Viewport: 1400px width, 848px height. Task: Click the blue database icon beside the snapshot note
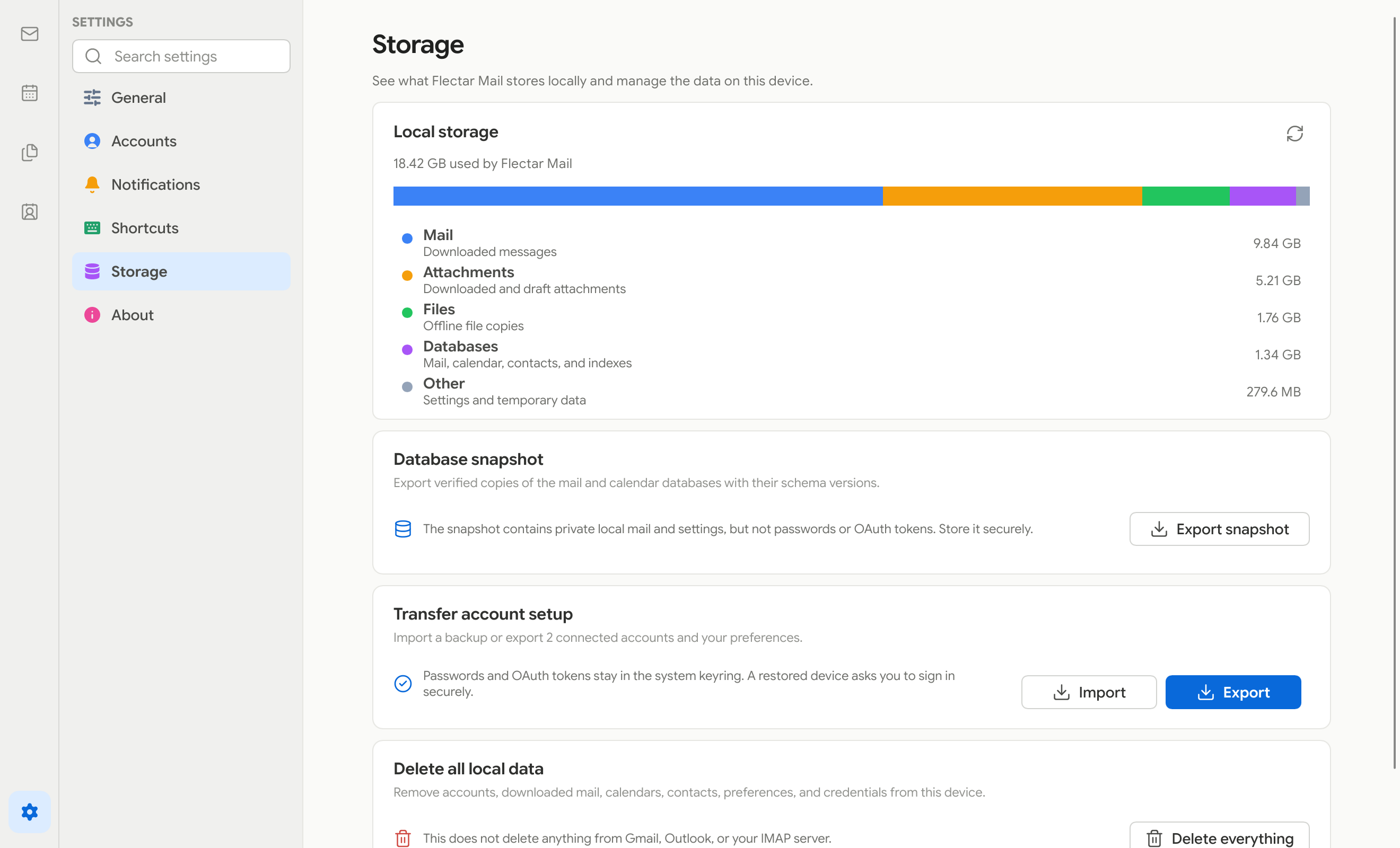tap(403, 529)
